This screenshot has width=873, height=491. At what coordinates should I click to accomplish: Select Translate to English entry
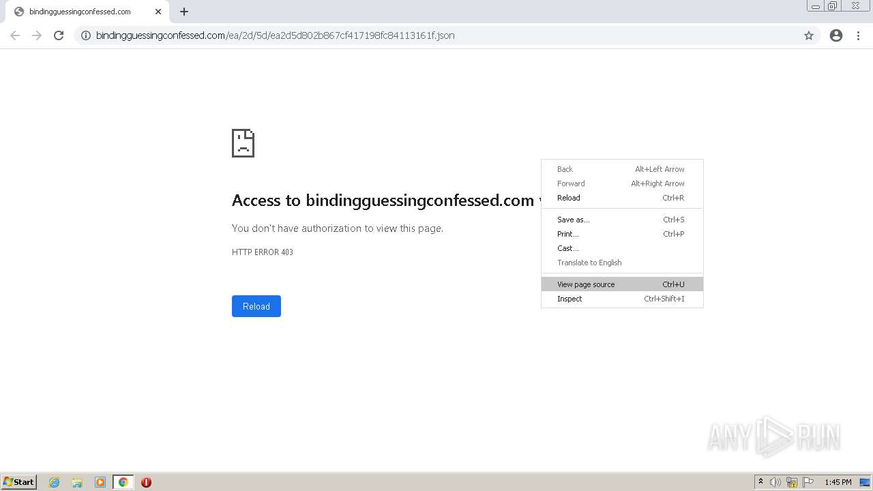(622, 263)
